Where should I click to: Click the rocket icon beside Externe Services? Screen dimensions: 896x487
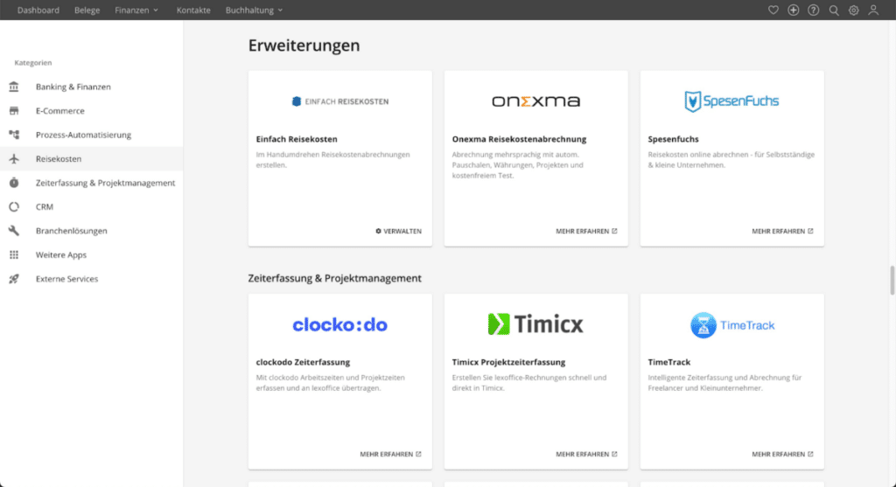point(14,279)
